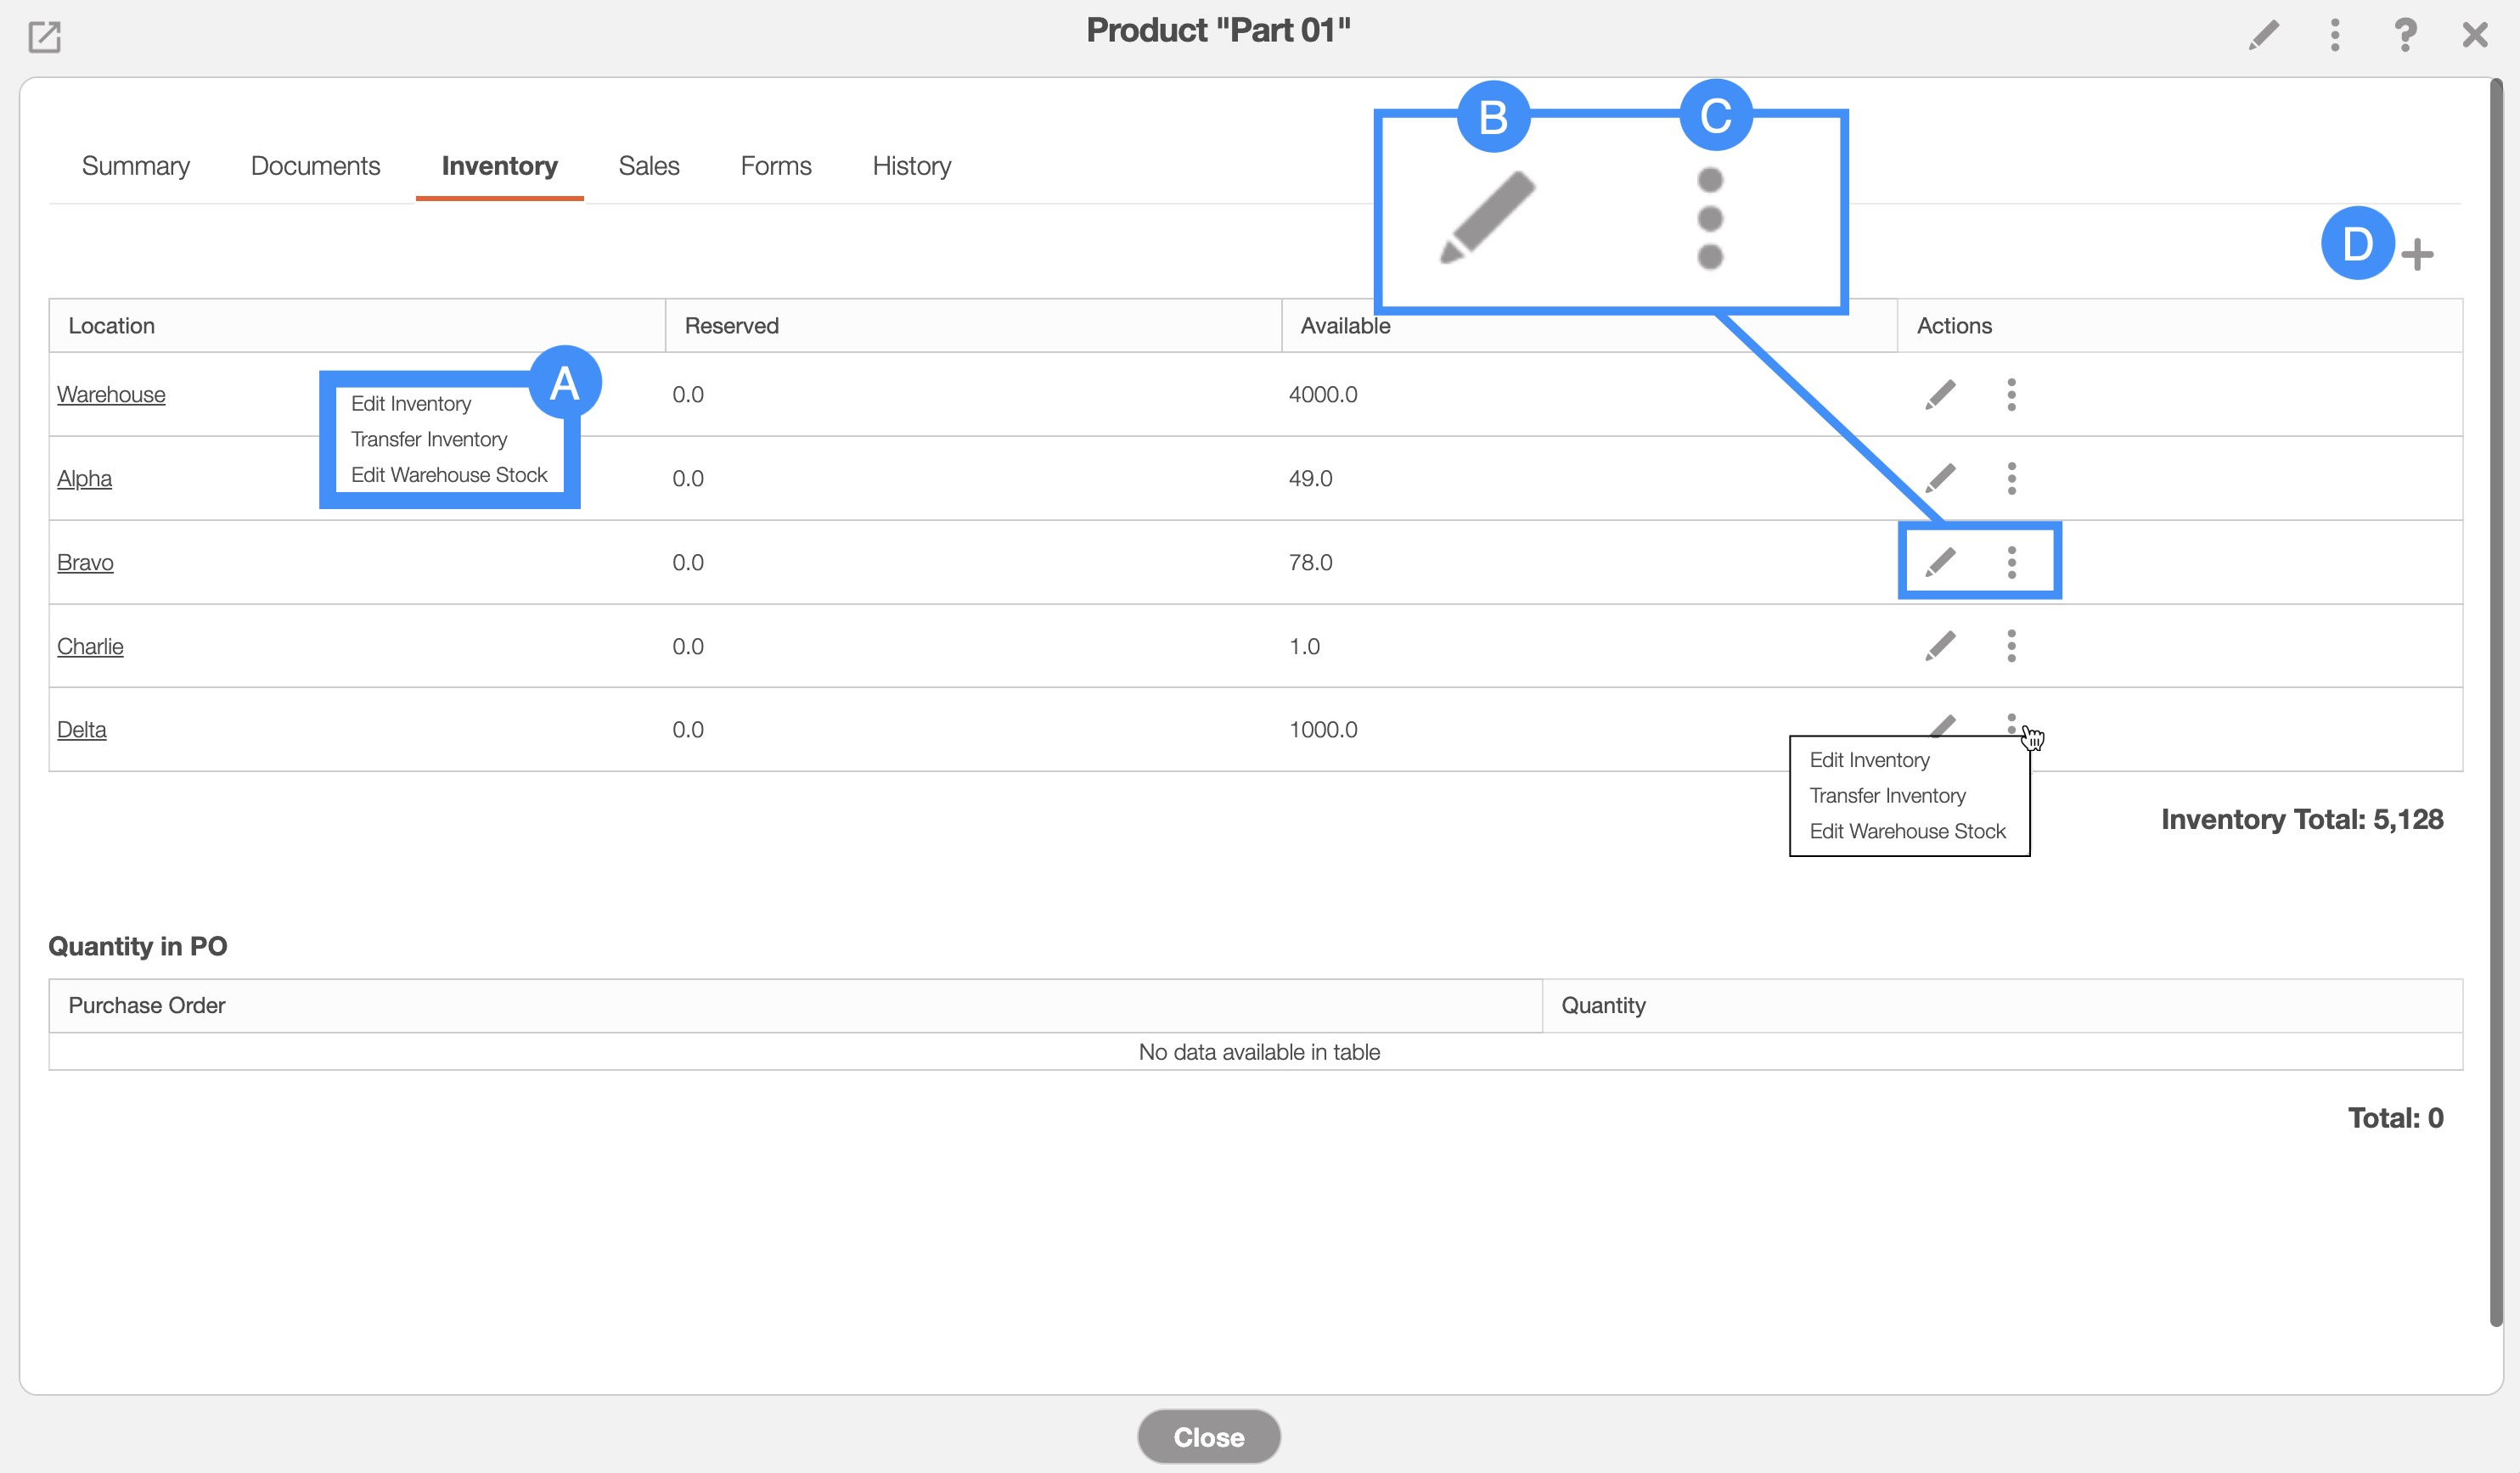Click the pencil edit icon for Alpha row
The image size is (2520, 1473).
[x=1940, y=479]
